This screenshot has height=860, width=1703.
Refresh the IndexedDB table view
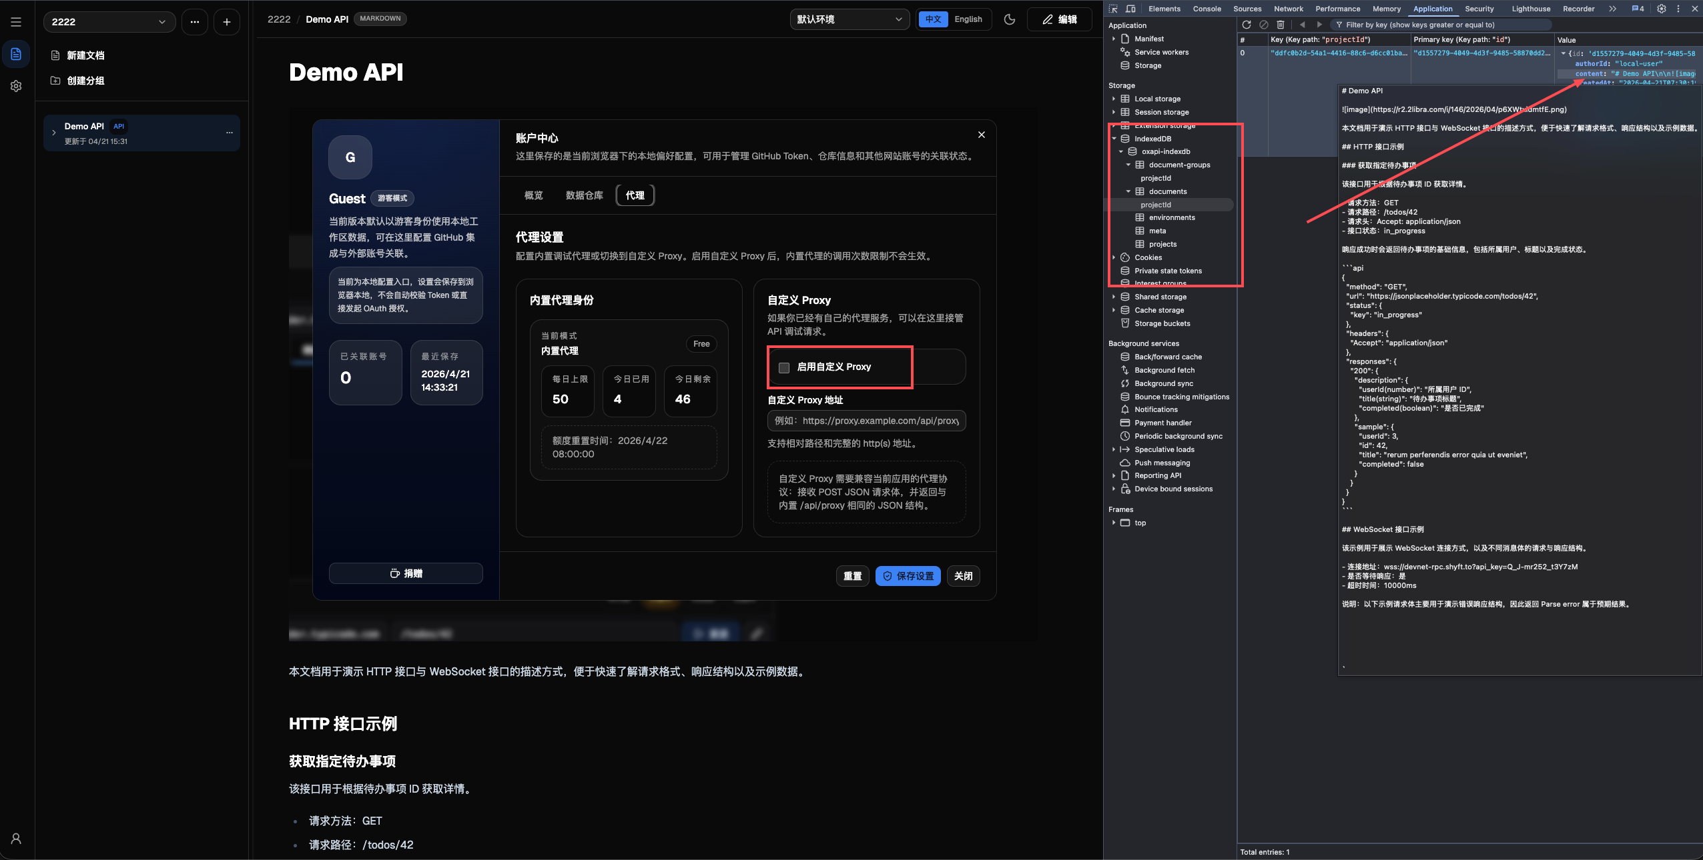(1247, 25)
